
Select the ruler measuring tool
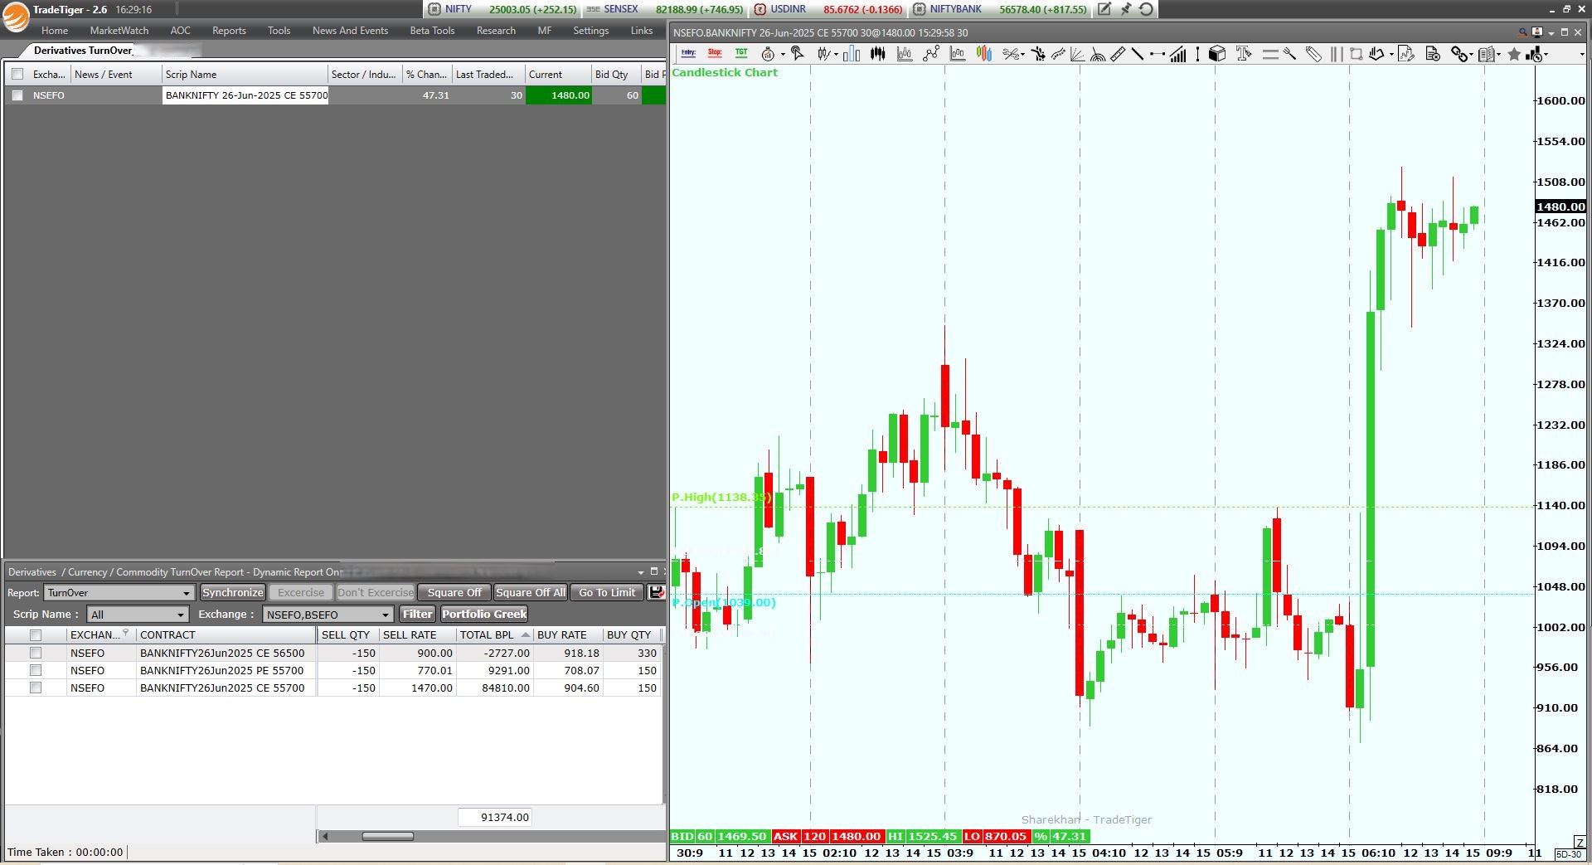click(1118, 54)
